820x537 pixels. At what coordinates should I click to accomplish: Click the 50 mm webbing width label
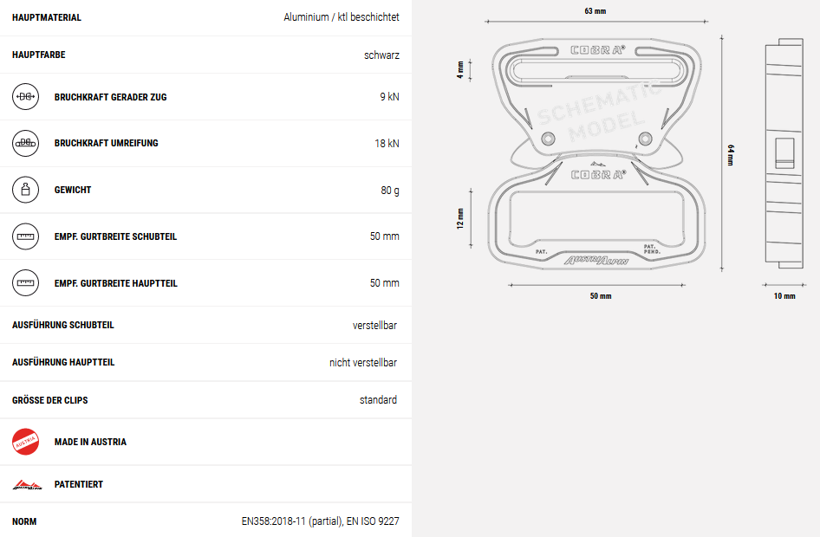tap(601, 296)
